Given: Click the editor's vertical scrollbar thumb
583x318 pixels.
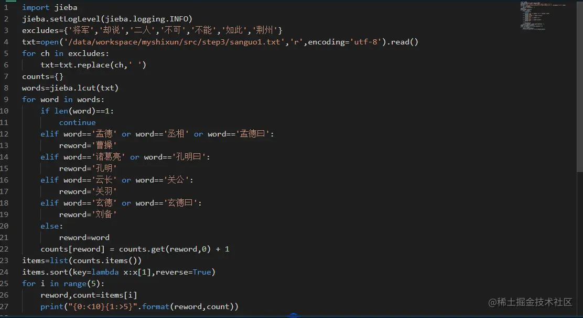Looking at the screenshot, I should [x=580, y=86].
